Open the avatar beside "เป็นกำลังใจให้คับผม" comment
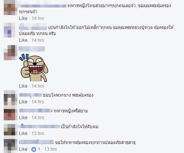This screenshot has width=184, height=153. point(11,130)
